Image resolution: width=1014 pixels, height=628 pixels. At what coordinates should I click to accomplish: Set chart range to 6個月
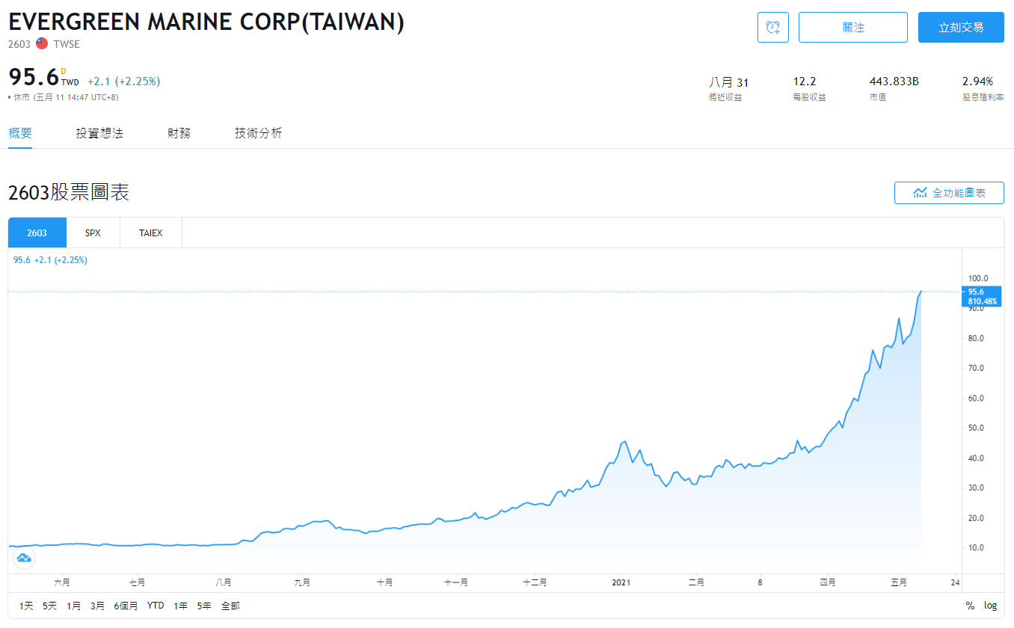126,606
